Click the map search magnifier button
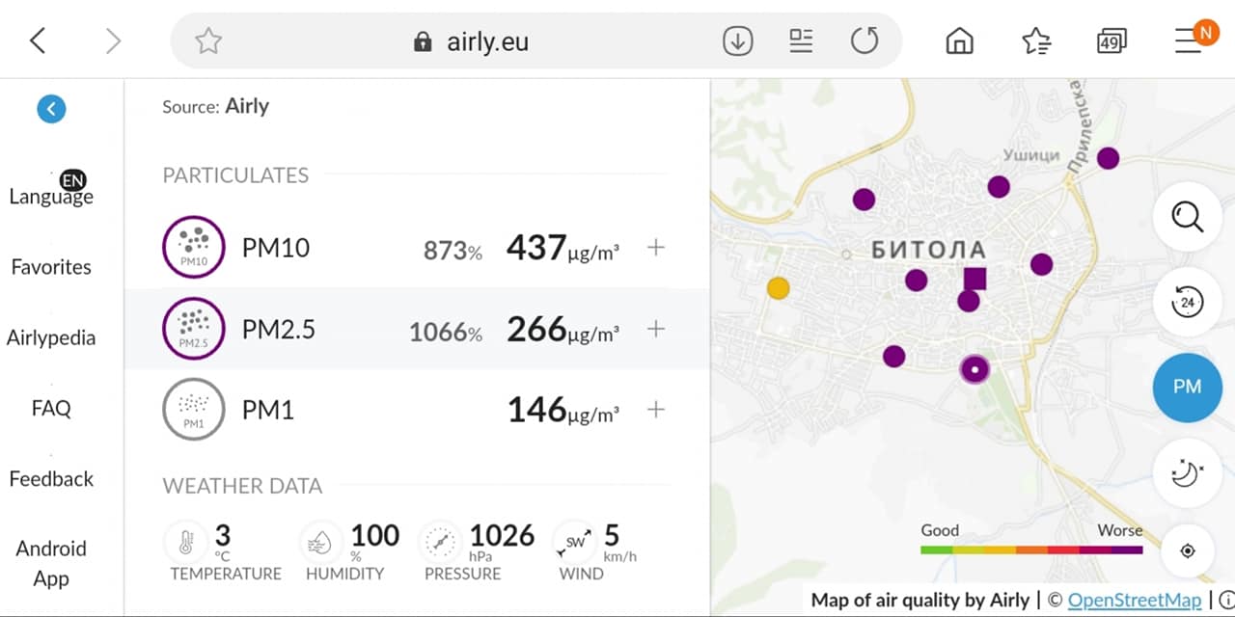 [x=1187, y=217]
